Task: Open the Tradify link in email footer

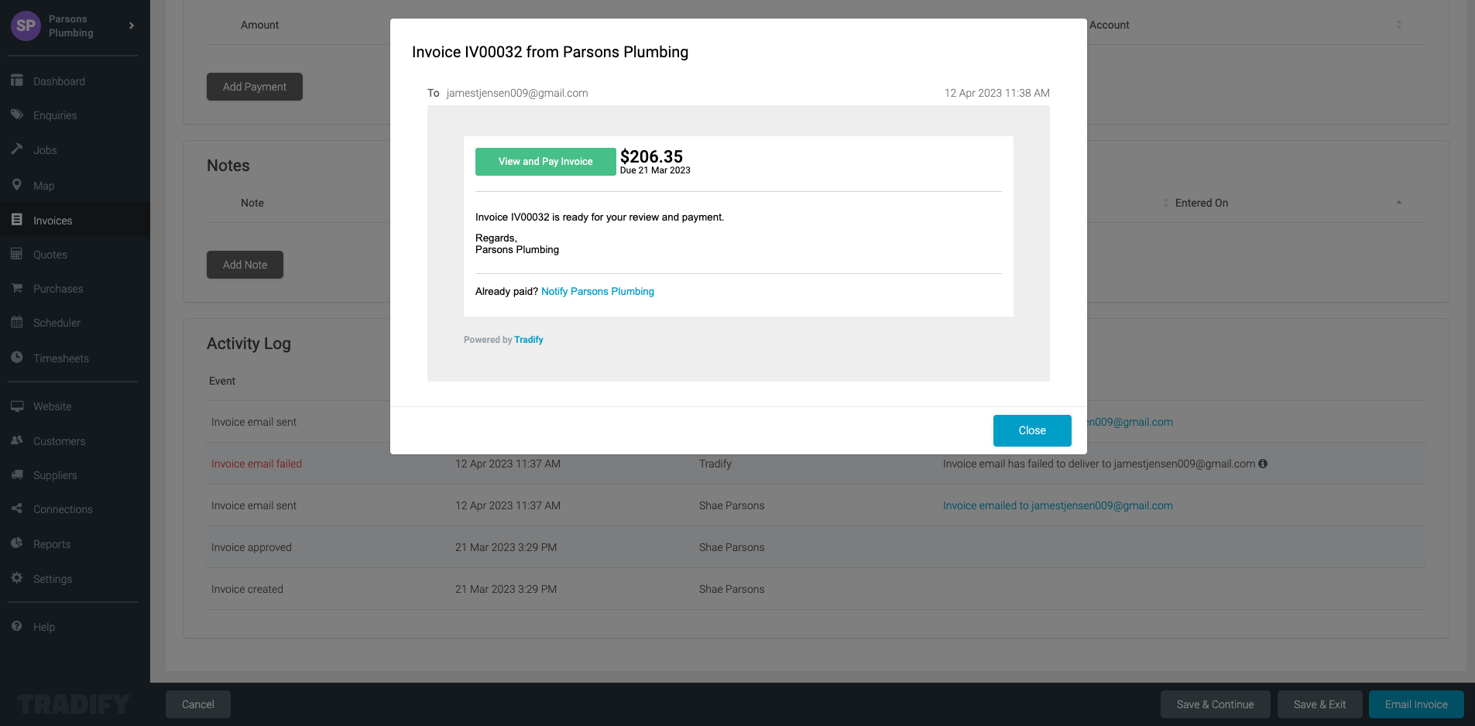Action: (x=528, y=340)
